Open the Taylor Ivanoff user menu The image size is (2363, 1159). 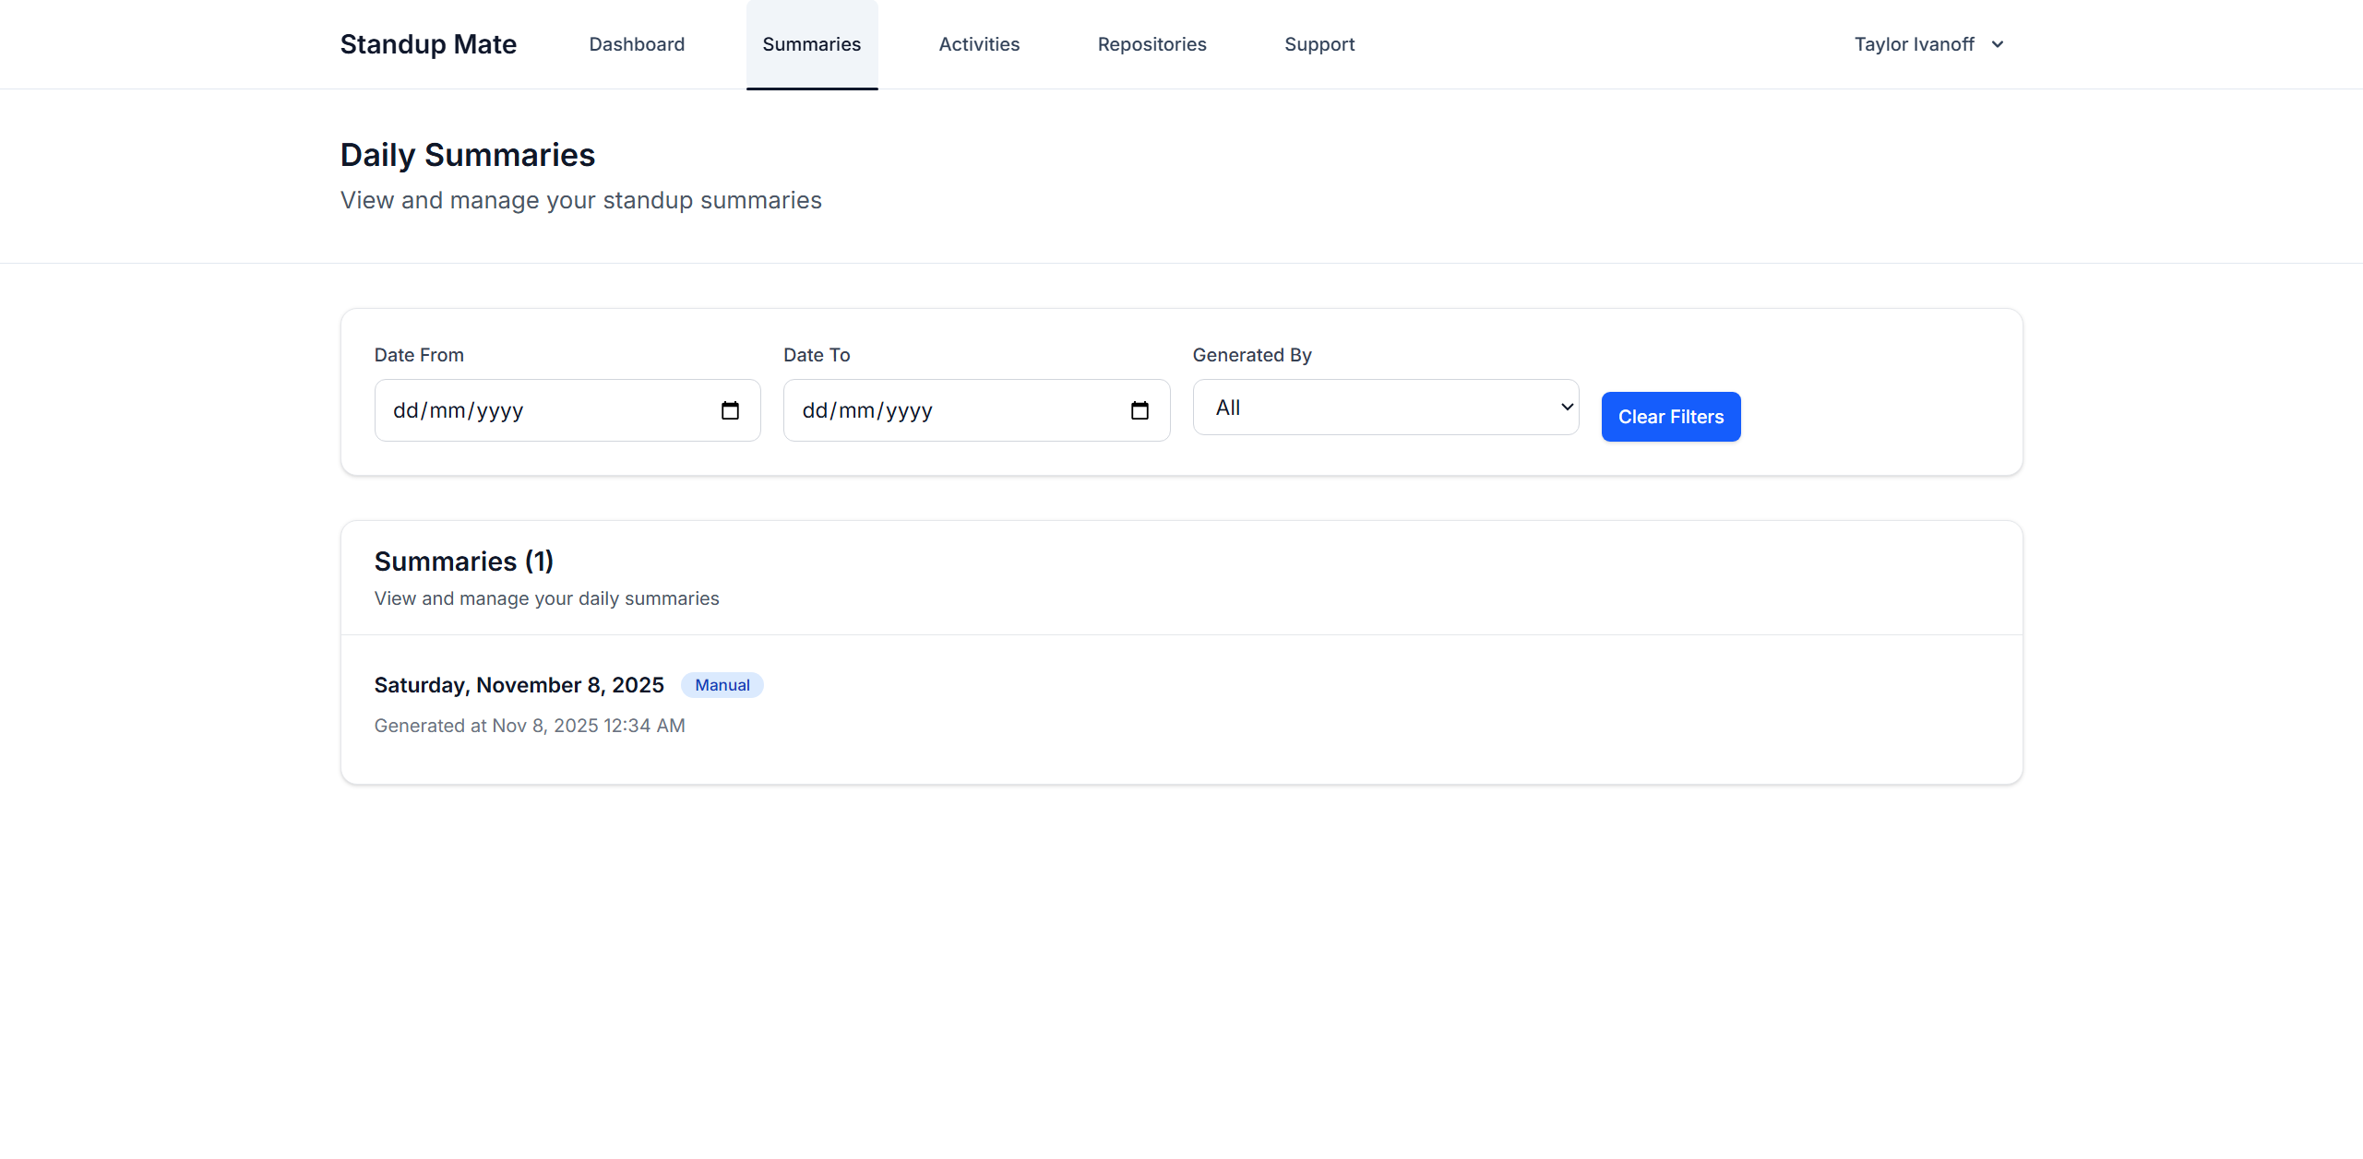(x=1915, y=44)
